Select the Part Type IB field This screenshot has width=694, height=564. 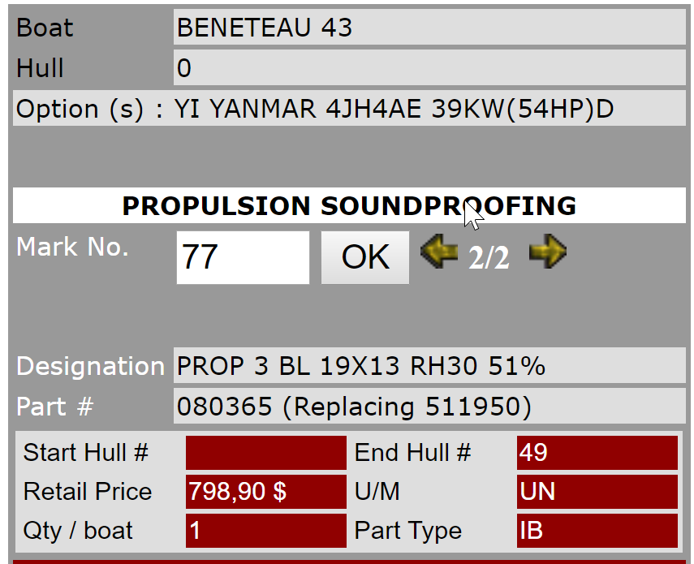pos(597,531)
